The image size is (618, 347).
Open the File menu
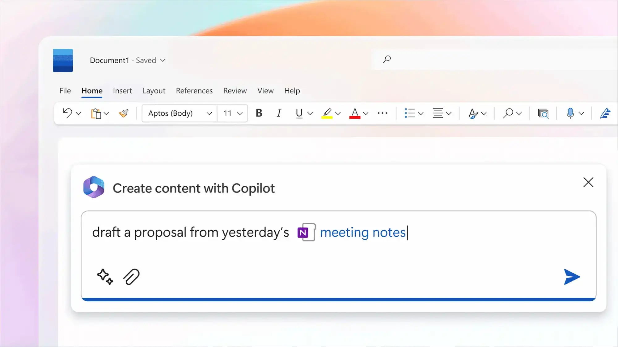65,91
